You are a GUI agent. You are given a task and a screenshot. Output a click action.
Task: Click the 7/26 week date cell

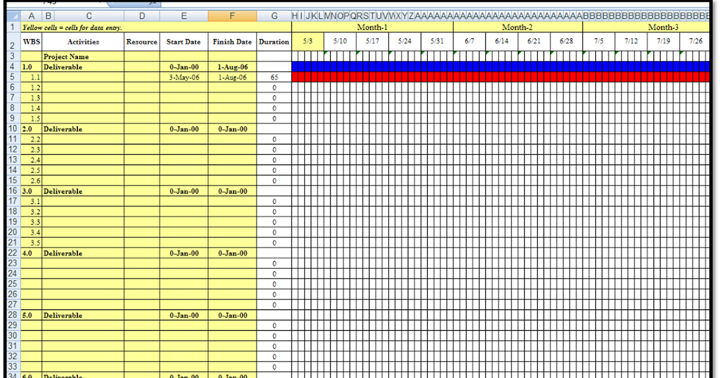695,41
